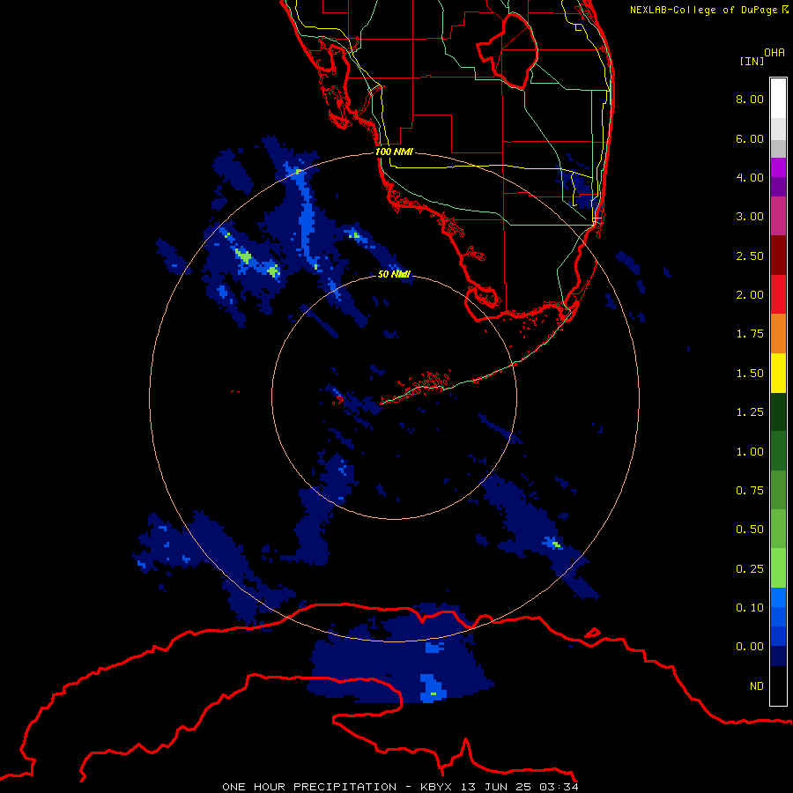This screenshot has height=793, width=793.
Task: Click the 50 NMI range ring label
Action: 394,274
